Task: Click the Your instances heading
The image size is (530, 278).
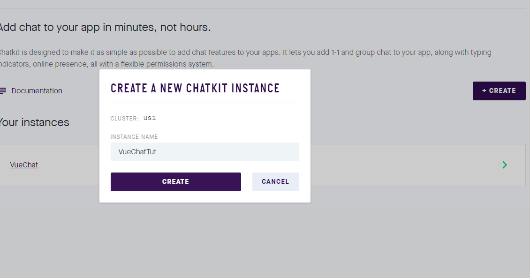Action: 34,122
